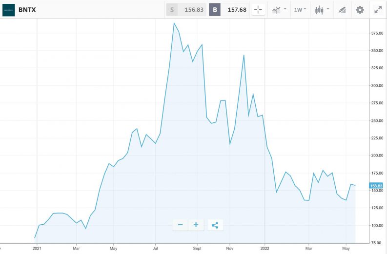The image size is (387, 254).
Task: Click the chart's highest peak point
Action: click(x=174, y=23)
